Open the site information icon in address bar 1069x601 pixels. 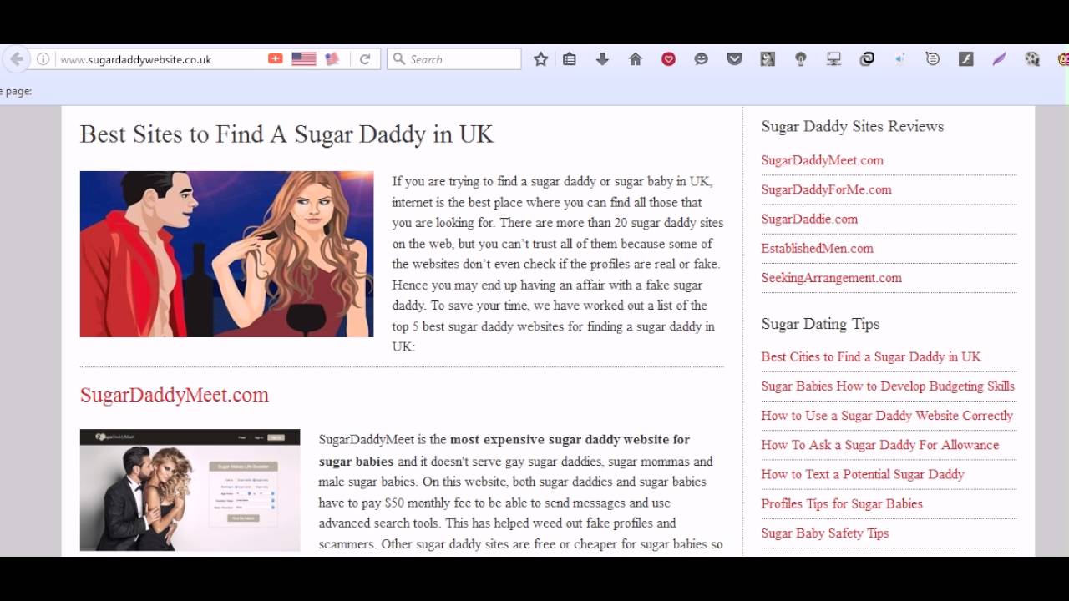coord(43,59)
